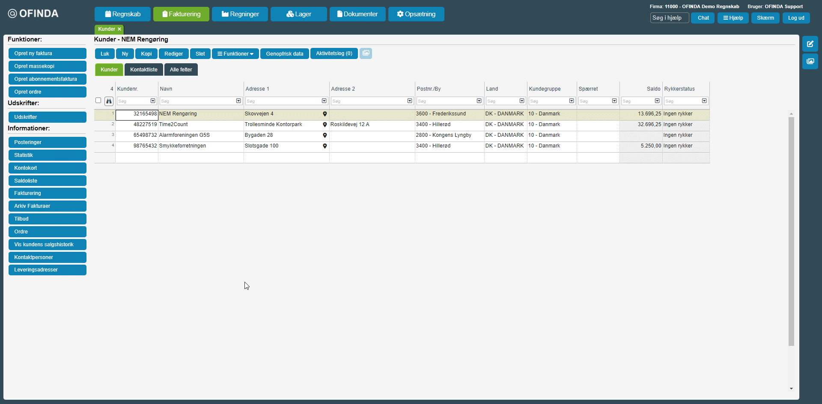Tick the select-all checkbox in the grid header
This screenshot has width=822, height=404.
coord(98,100)
